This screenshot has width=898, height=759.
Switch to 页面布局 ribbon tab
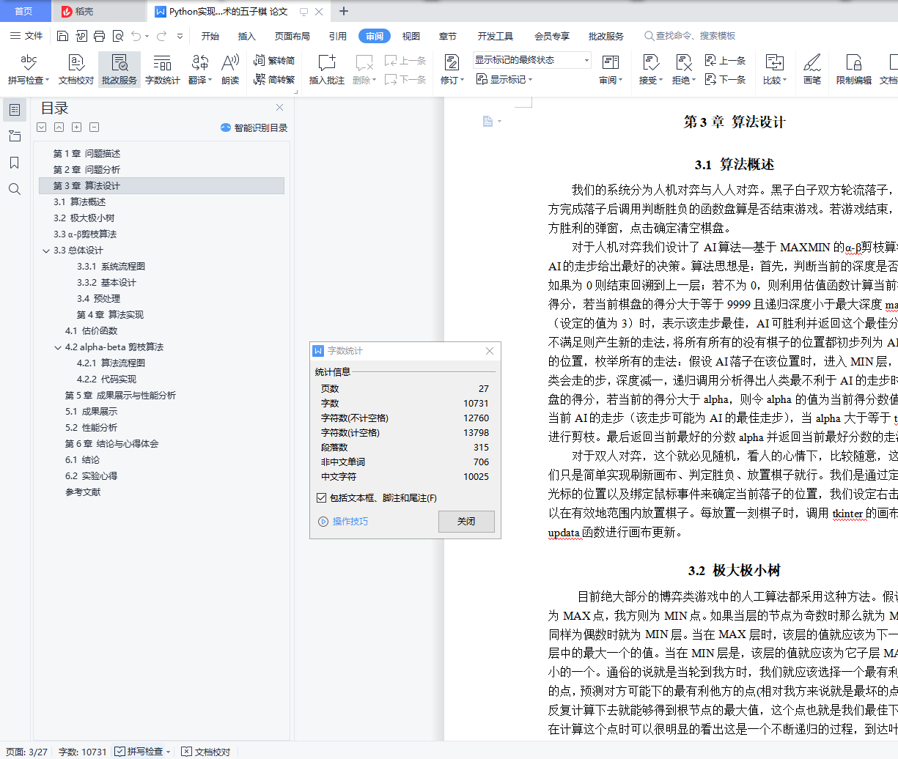(292, 36)
